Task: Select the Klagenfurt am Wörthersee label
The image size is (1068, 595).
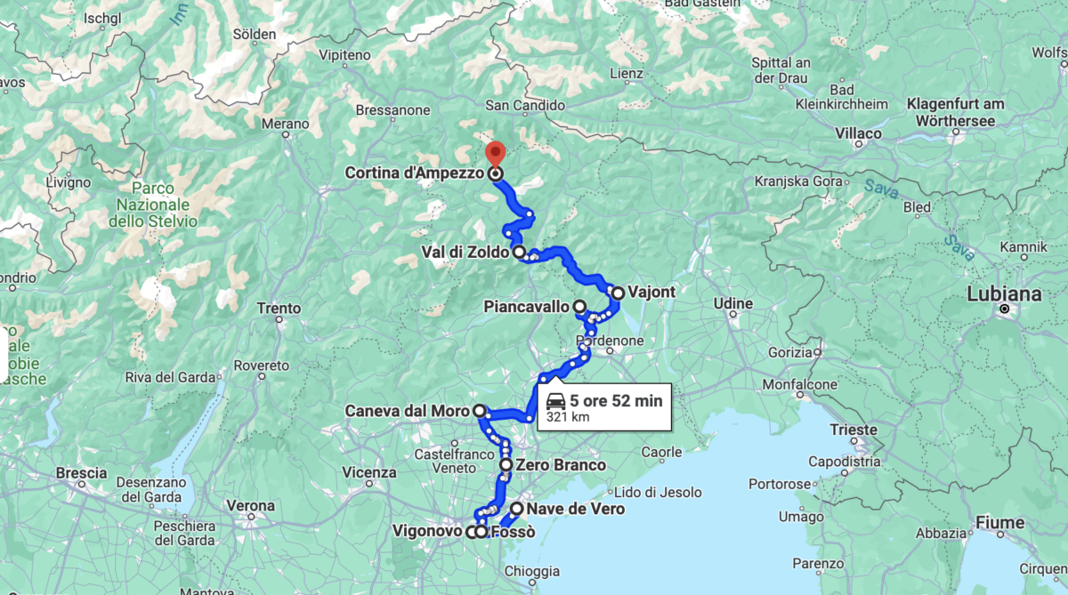Action: point(956,111)
